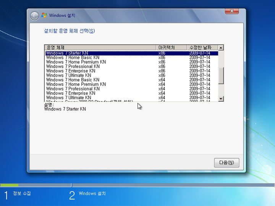The width and height of the screenshot is (275, 206).
Task: Select Windows 7 Professional KN x64
Action: coord(73,89)
